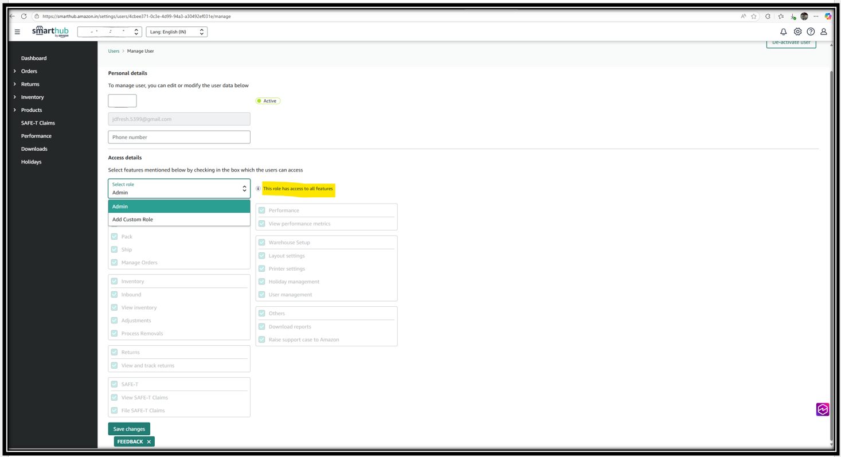Viewport: 841px width, 457px height.
Task: Click the info icon beside role message
Action: (258, 189)
